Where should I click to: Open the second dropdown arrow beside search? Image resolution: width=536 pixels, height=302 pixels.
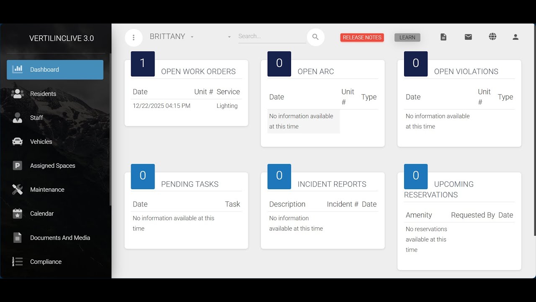pyautogui.click(x=229, y=37)
